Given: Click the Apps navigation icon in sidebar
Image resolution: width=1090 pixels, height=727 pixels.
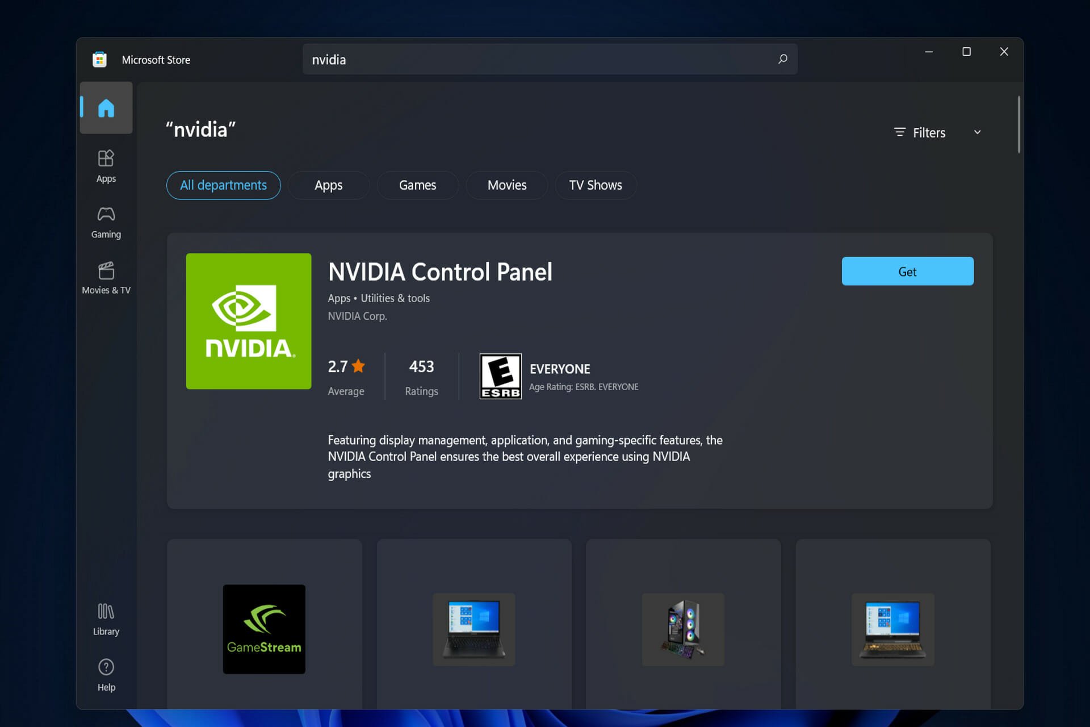Looking at the screenshot, I should (x=106, y=165).
